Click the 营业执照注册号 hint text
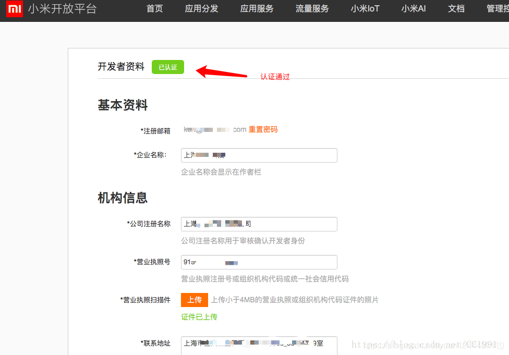 pos(265,279)
